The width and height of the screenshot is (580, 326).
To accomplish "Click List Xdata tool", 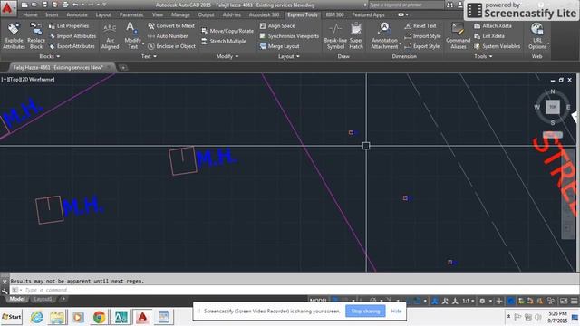I will click(489, 36).
